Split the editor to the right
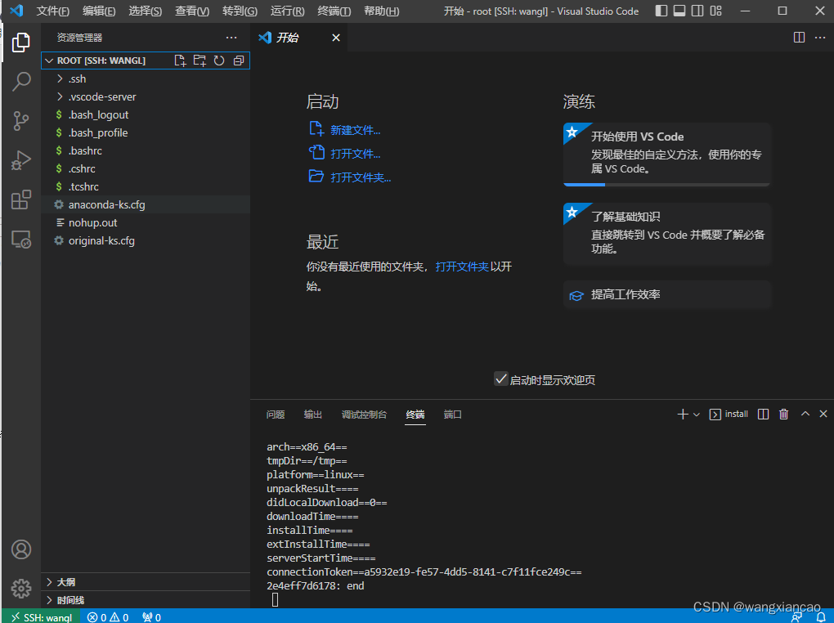Viewport: 834px width, 623px height. pos(799,38)
